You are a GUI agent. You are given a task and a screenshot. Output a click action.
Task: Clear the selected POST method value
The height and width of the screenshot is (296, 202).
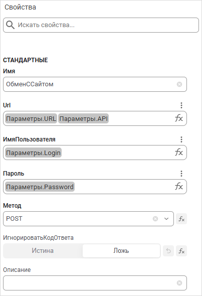(155, 219)
